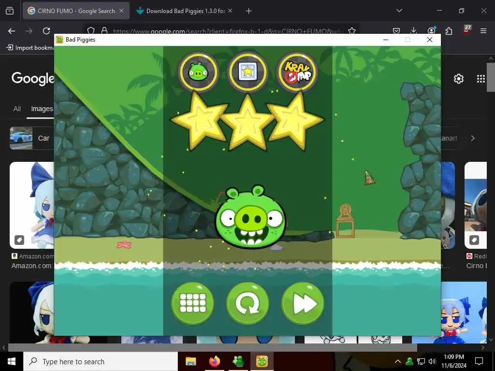Reload the current Firefox page

[x=46, y=31]
